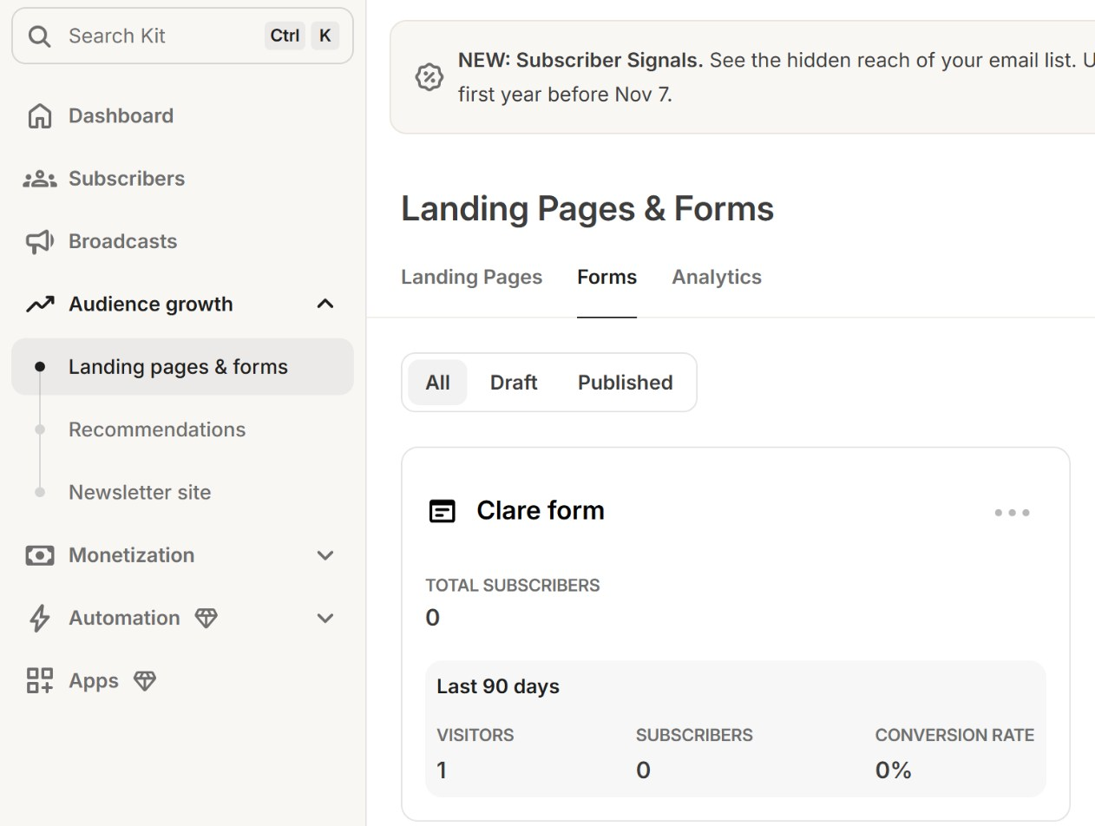Screen dimensions: 1095x826
Task: Click the TOTAL SUBSCRIBERS label
Action: (513, 586)
